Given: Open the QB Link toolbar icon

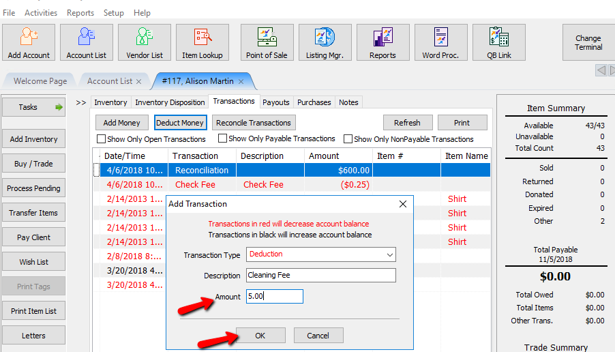Looking at the screenshot, I should (x=499, y=42).
